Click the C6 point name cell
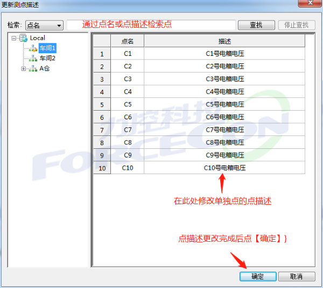 pyautogui.click(x=127, y=117)
